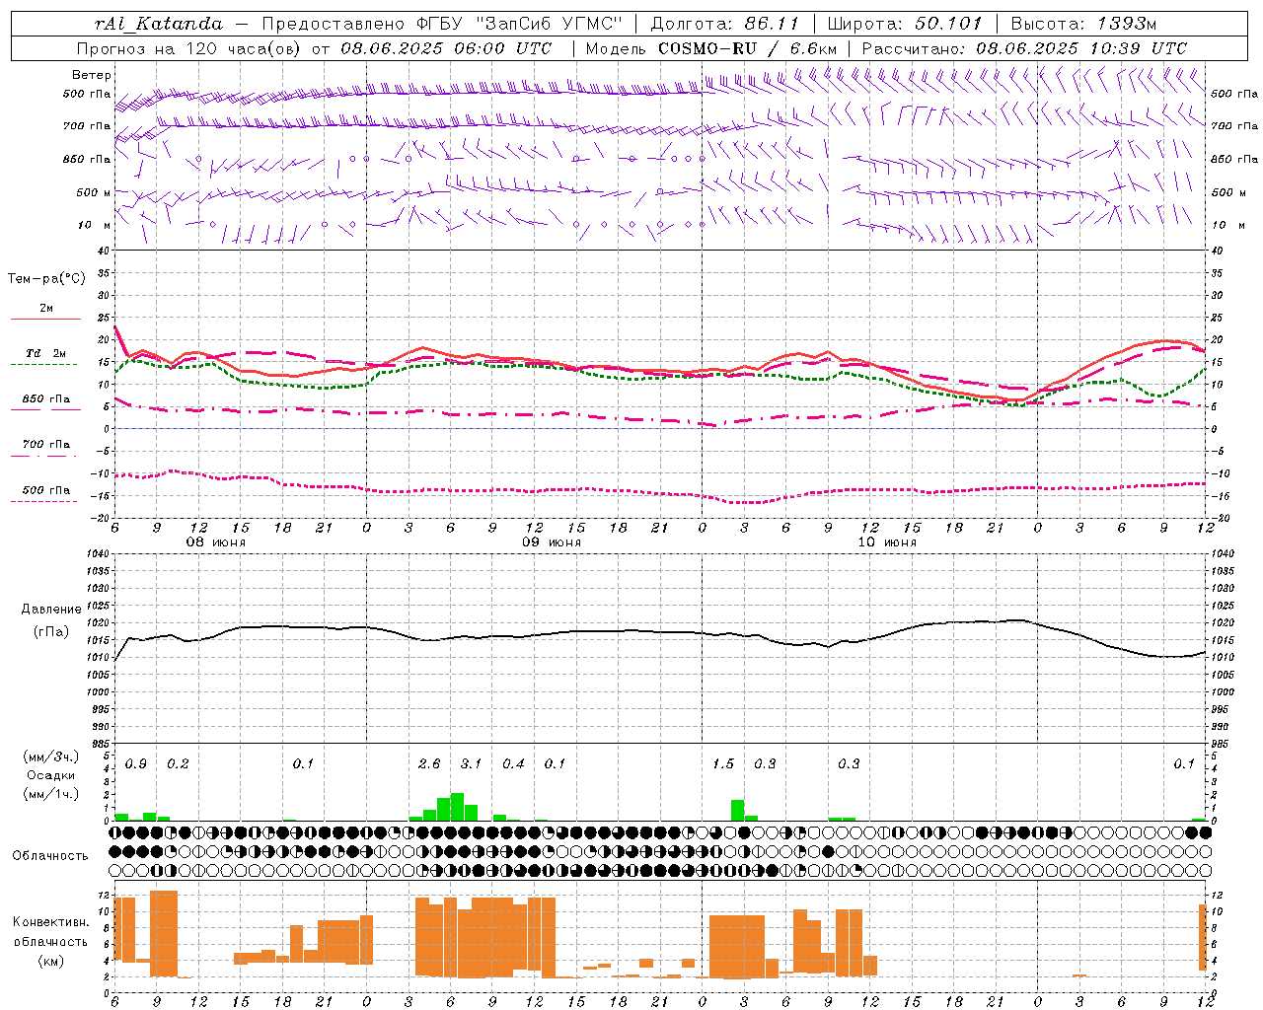Viewport: 1263px width, 1010px height.
Task: Click the Осадки precipitation label
Action: tap(51, 775)
